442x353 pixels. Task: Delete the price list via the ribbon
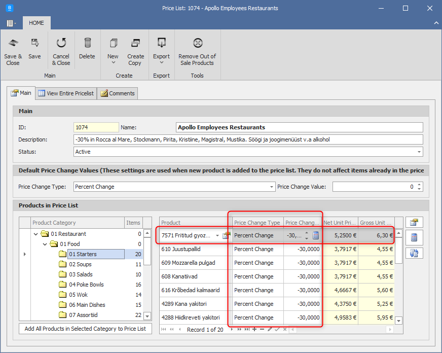click(x=87, y=49)
